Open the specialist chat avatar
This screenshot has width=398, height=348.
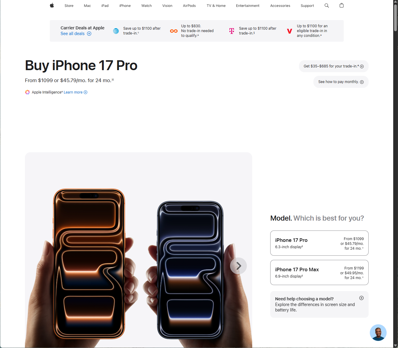click(378, 332)
